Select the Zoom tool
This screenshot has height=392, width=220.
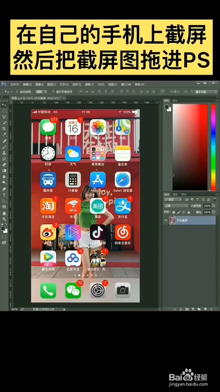pos(4,219)
